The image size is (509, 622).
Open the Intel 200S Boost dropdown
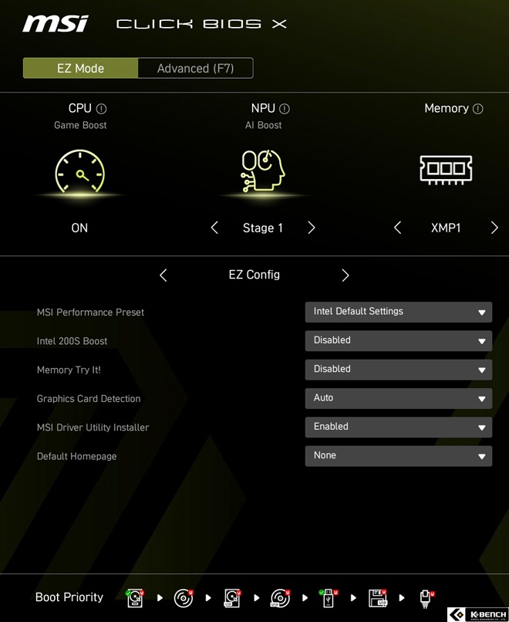point(399,341)
